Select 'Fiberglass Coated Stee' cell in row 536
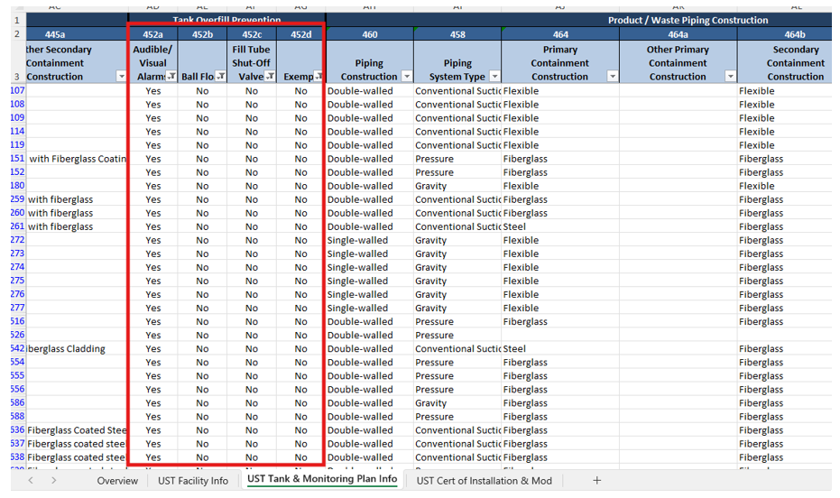 (78, 430)
